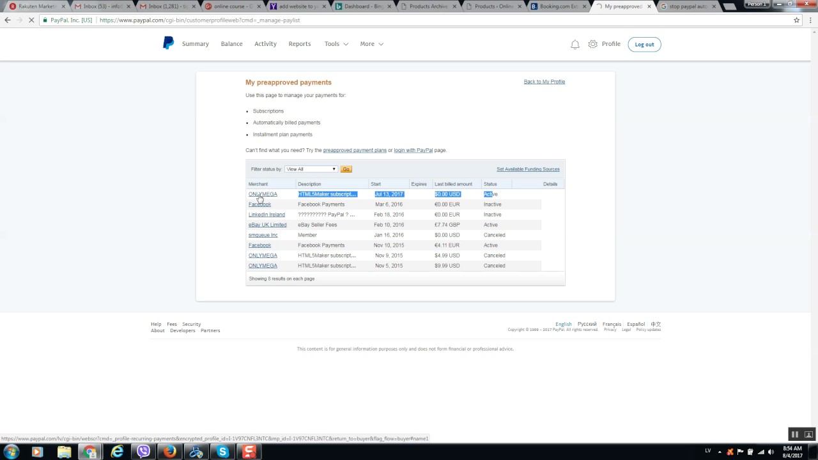
Task: Switch to Chrome in the taskbar
Action: tap(91, 452)
